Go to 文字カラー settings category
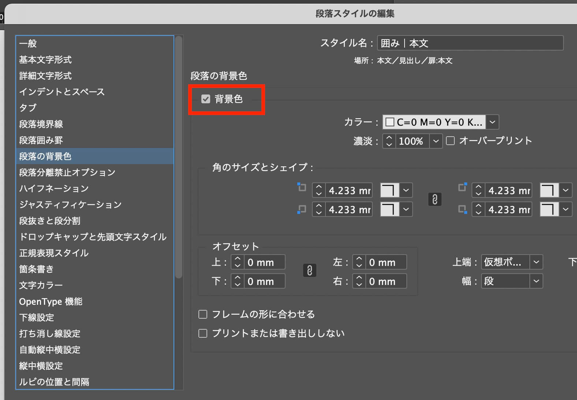This screenshot has height=400, width=577. pyautogui.click(x=41, y=285)
